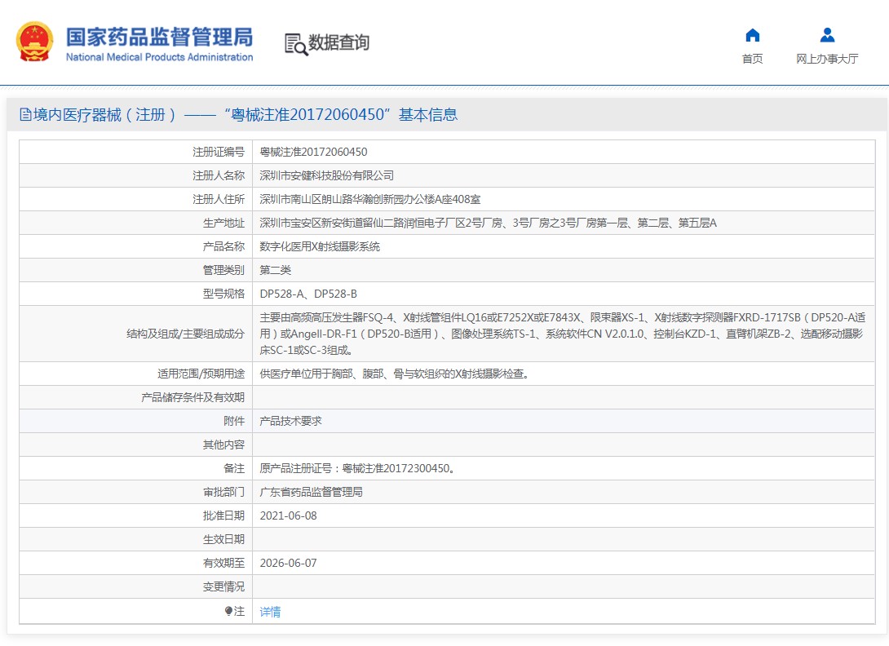Click the national emblem logo

34,42
